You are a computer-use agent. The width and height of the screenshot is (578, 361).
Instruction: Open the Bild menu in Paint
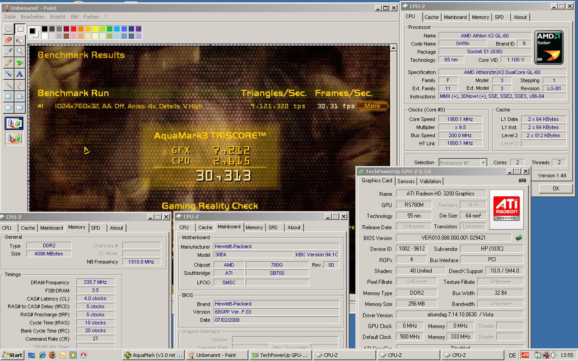(x=75, y=17)
